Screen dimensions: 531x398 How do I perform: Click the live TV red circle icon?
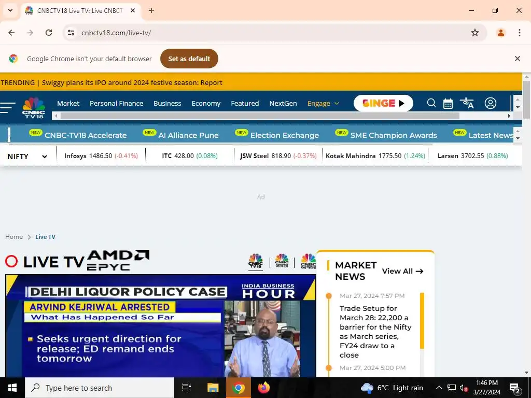click(11, 262)
